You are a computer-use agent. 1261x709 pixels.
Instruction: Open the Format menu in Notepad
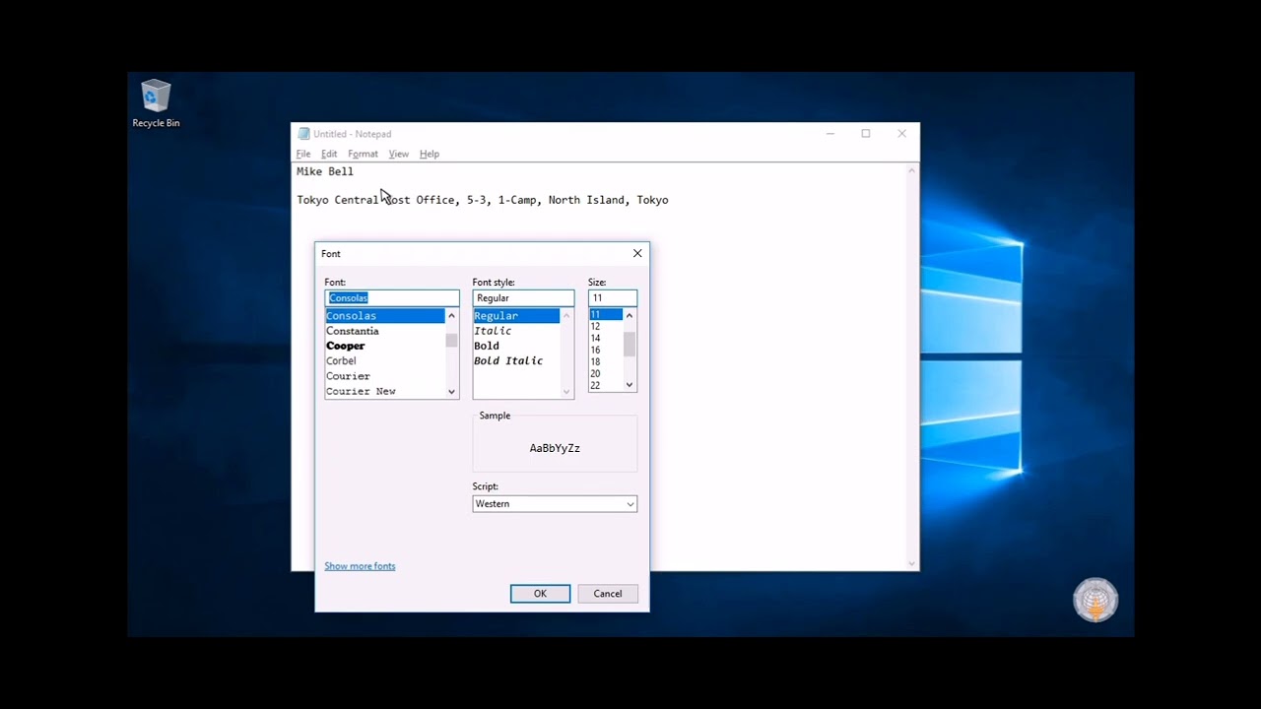click(363, 154)
